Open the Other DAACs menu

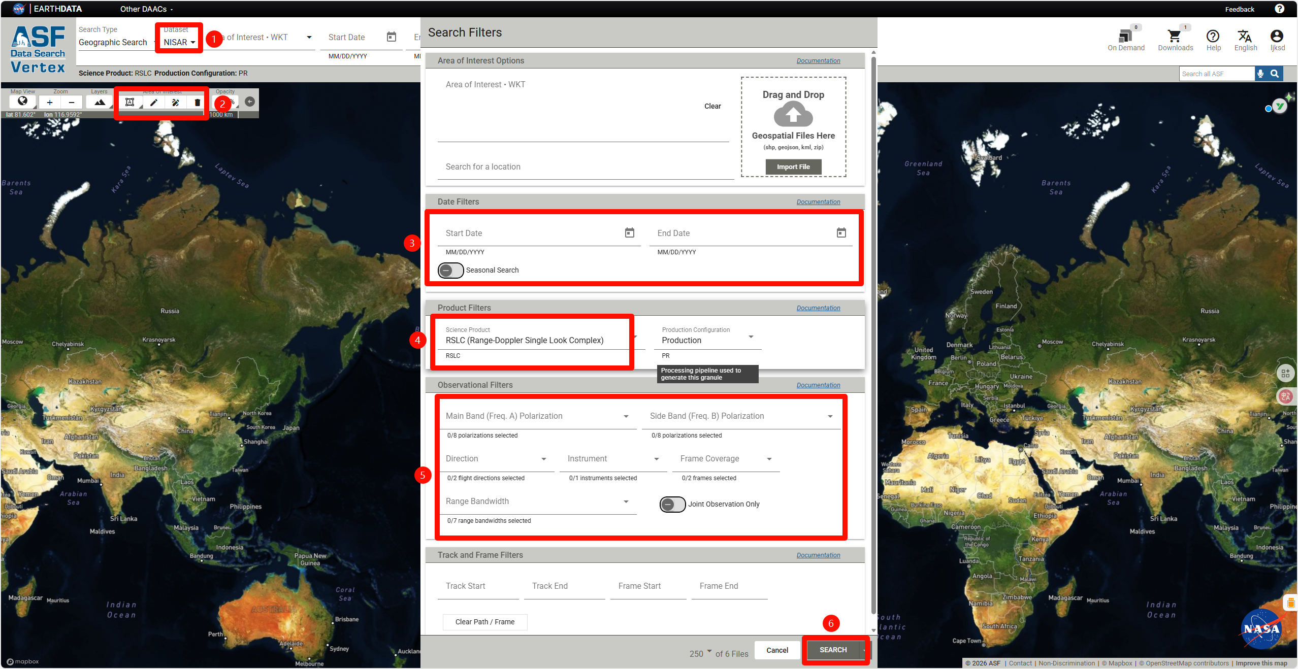(146, 9)
